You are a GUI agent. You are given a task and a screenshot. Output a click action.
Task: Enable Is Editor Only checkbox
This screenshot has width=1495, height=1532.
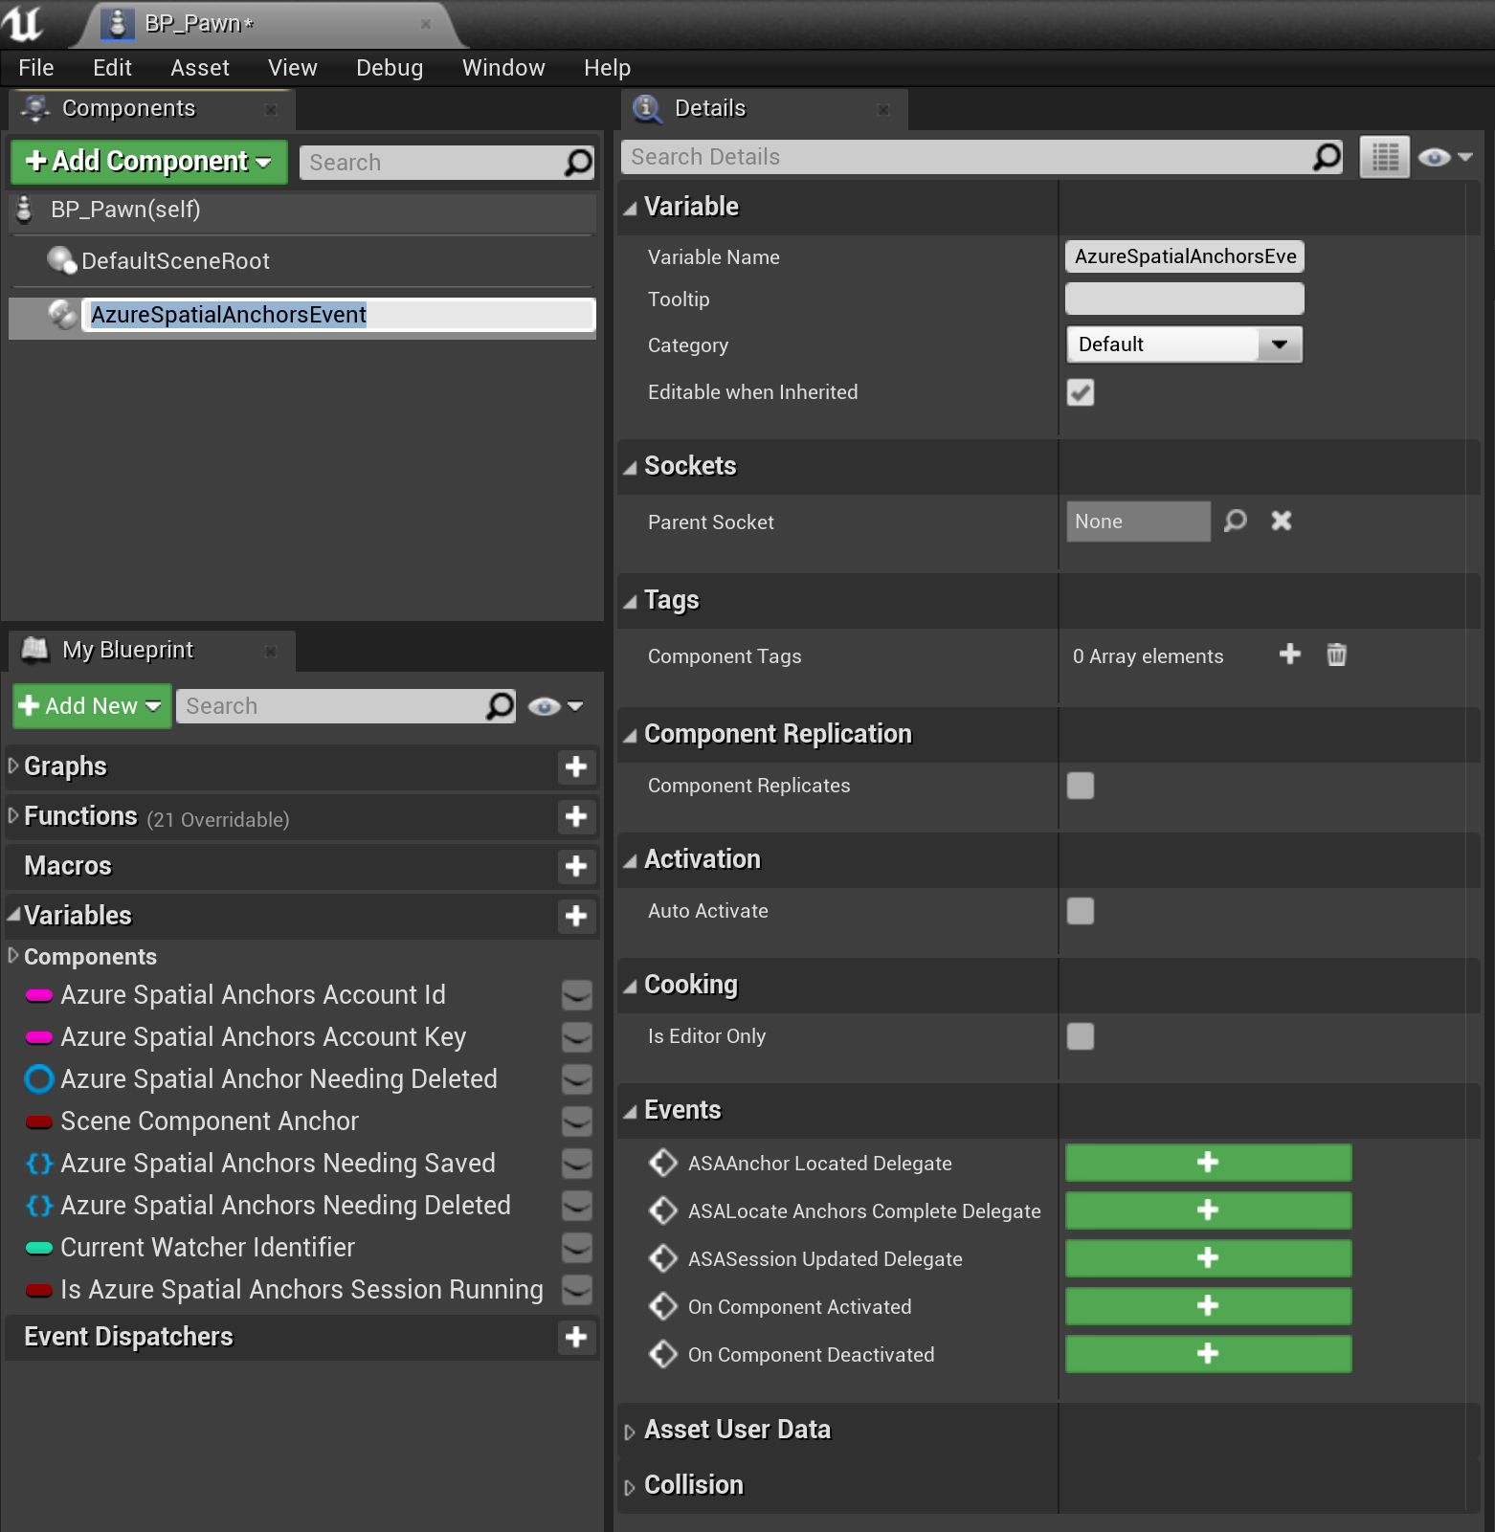[x=1081, y=1036]
